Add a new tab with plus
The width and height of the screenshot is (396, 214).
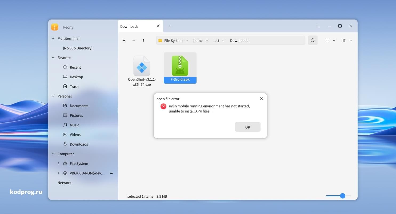170,26
